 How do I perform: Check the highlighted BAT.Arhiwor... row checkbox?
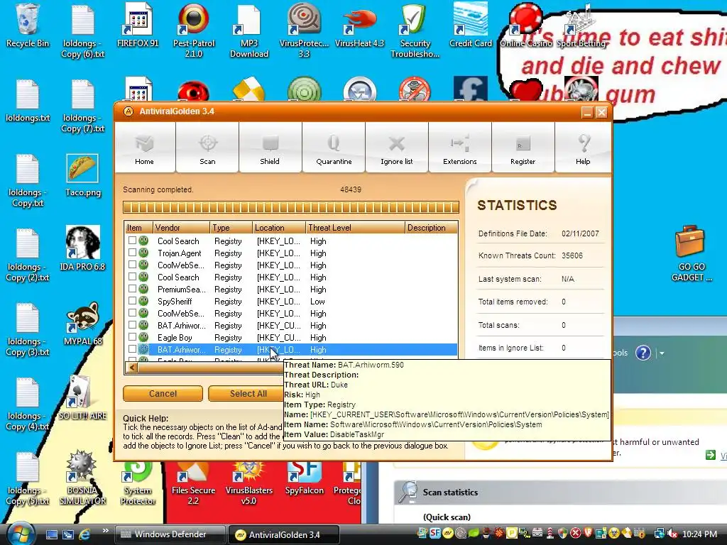click(x=132, y=349)
